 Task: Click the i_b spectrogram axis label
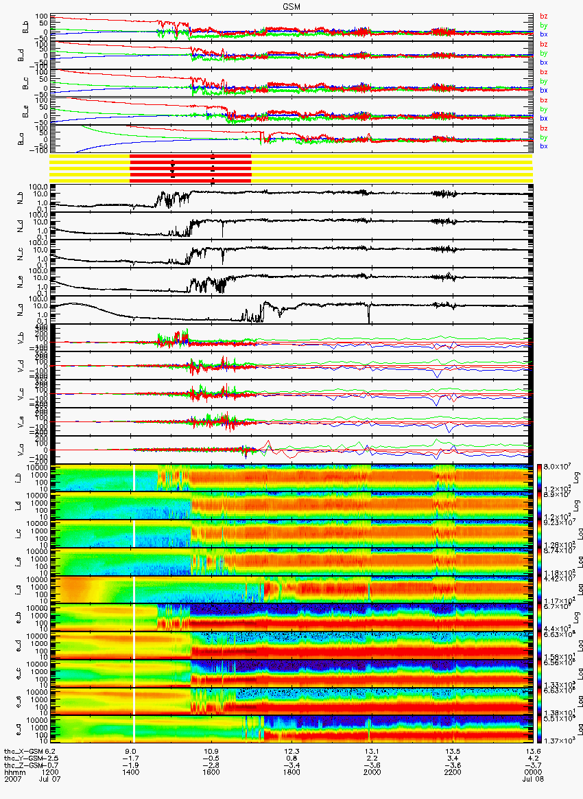tap(17, 478)
